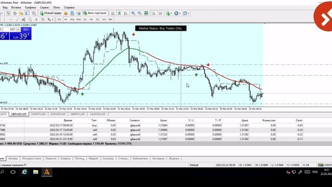Switch to H1 timeframe
332x187 pixels.
coord(85,20)
